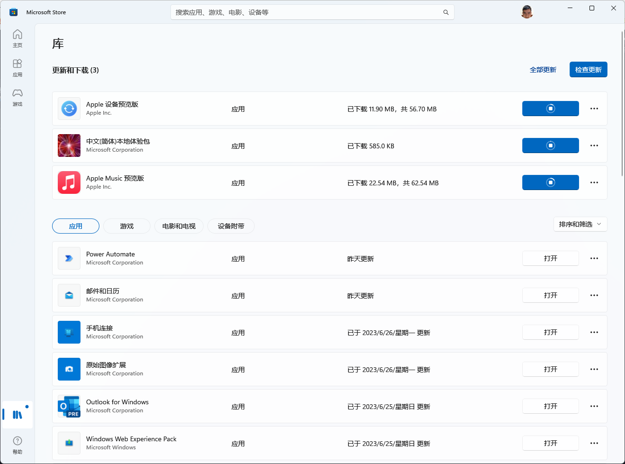
Task: Click the search box for apps and games
Action: pos(303,12)
